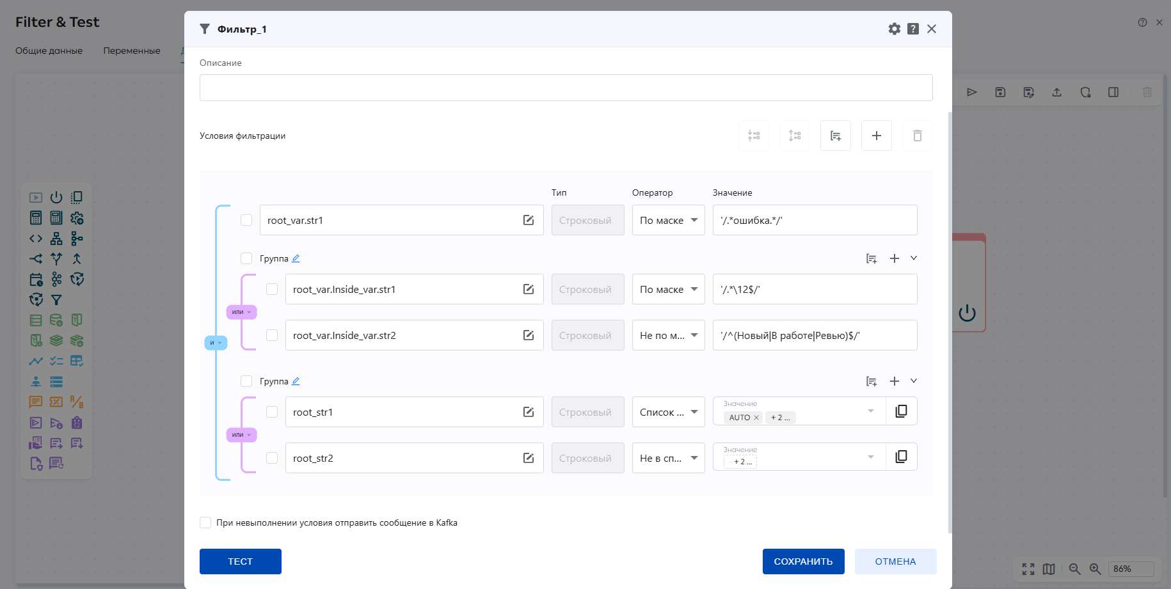The image size is (1171, 589).
Task: Add new filter condition with plus button
Action: coord(877,136)
